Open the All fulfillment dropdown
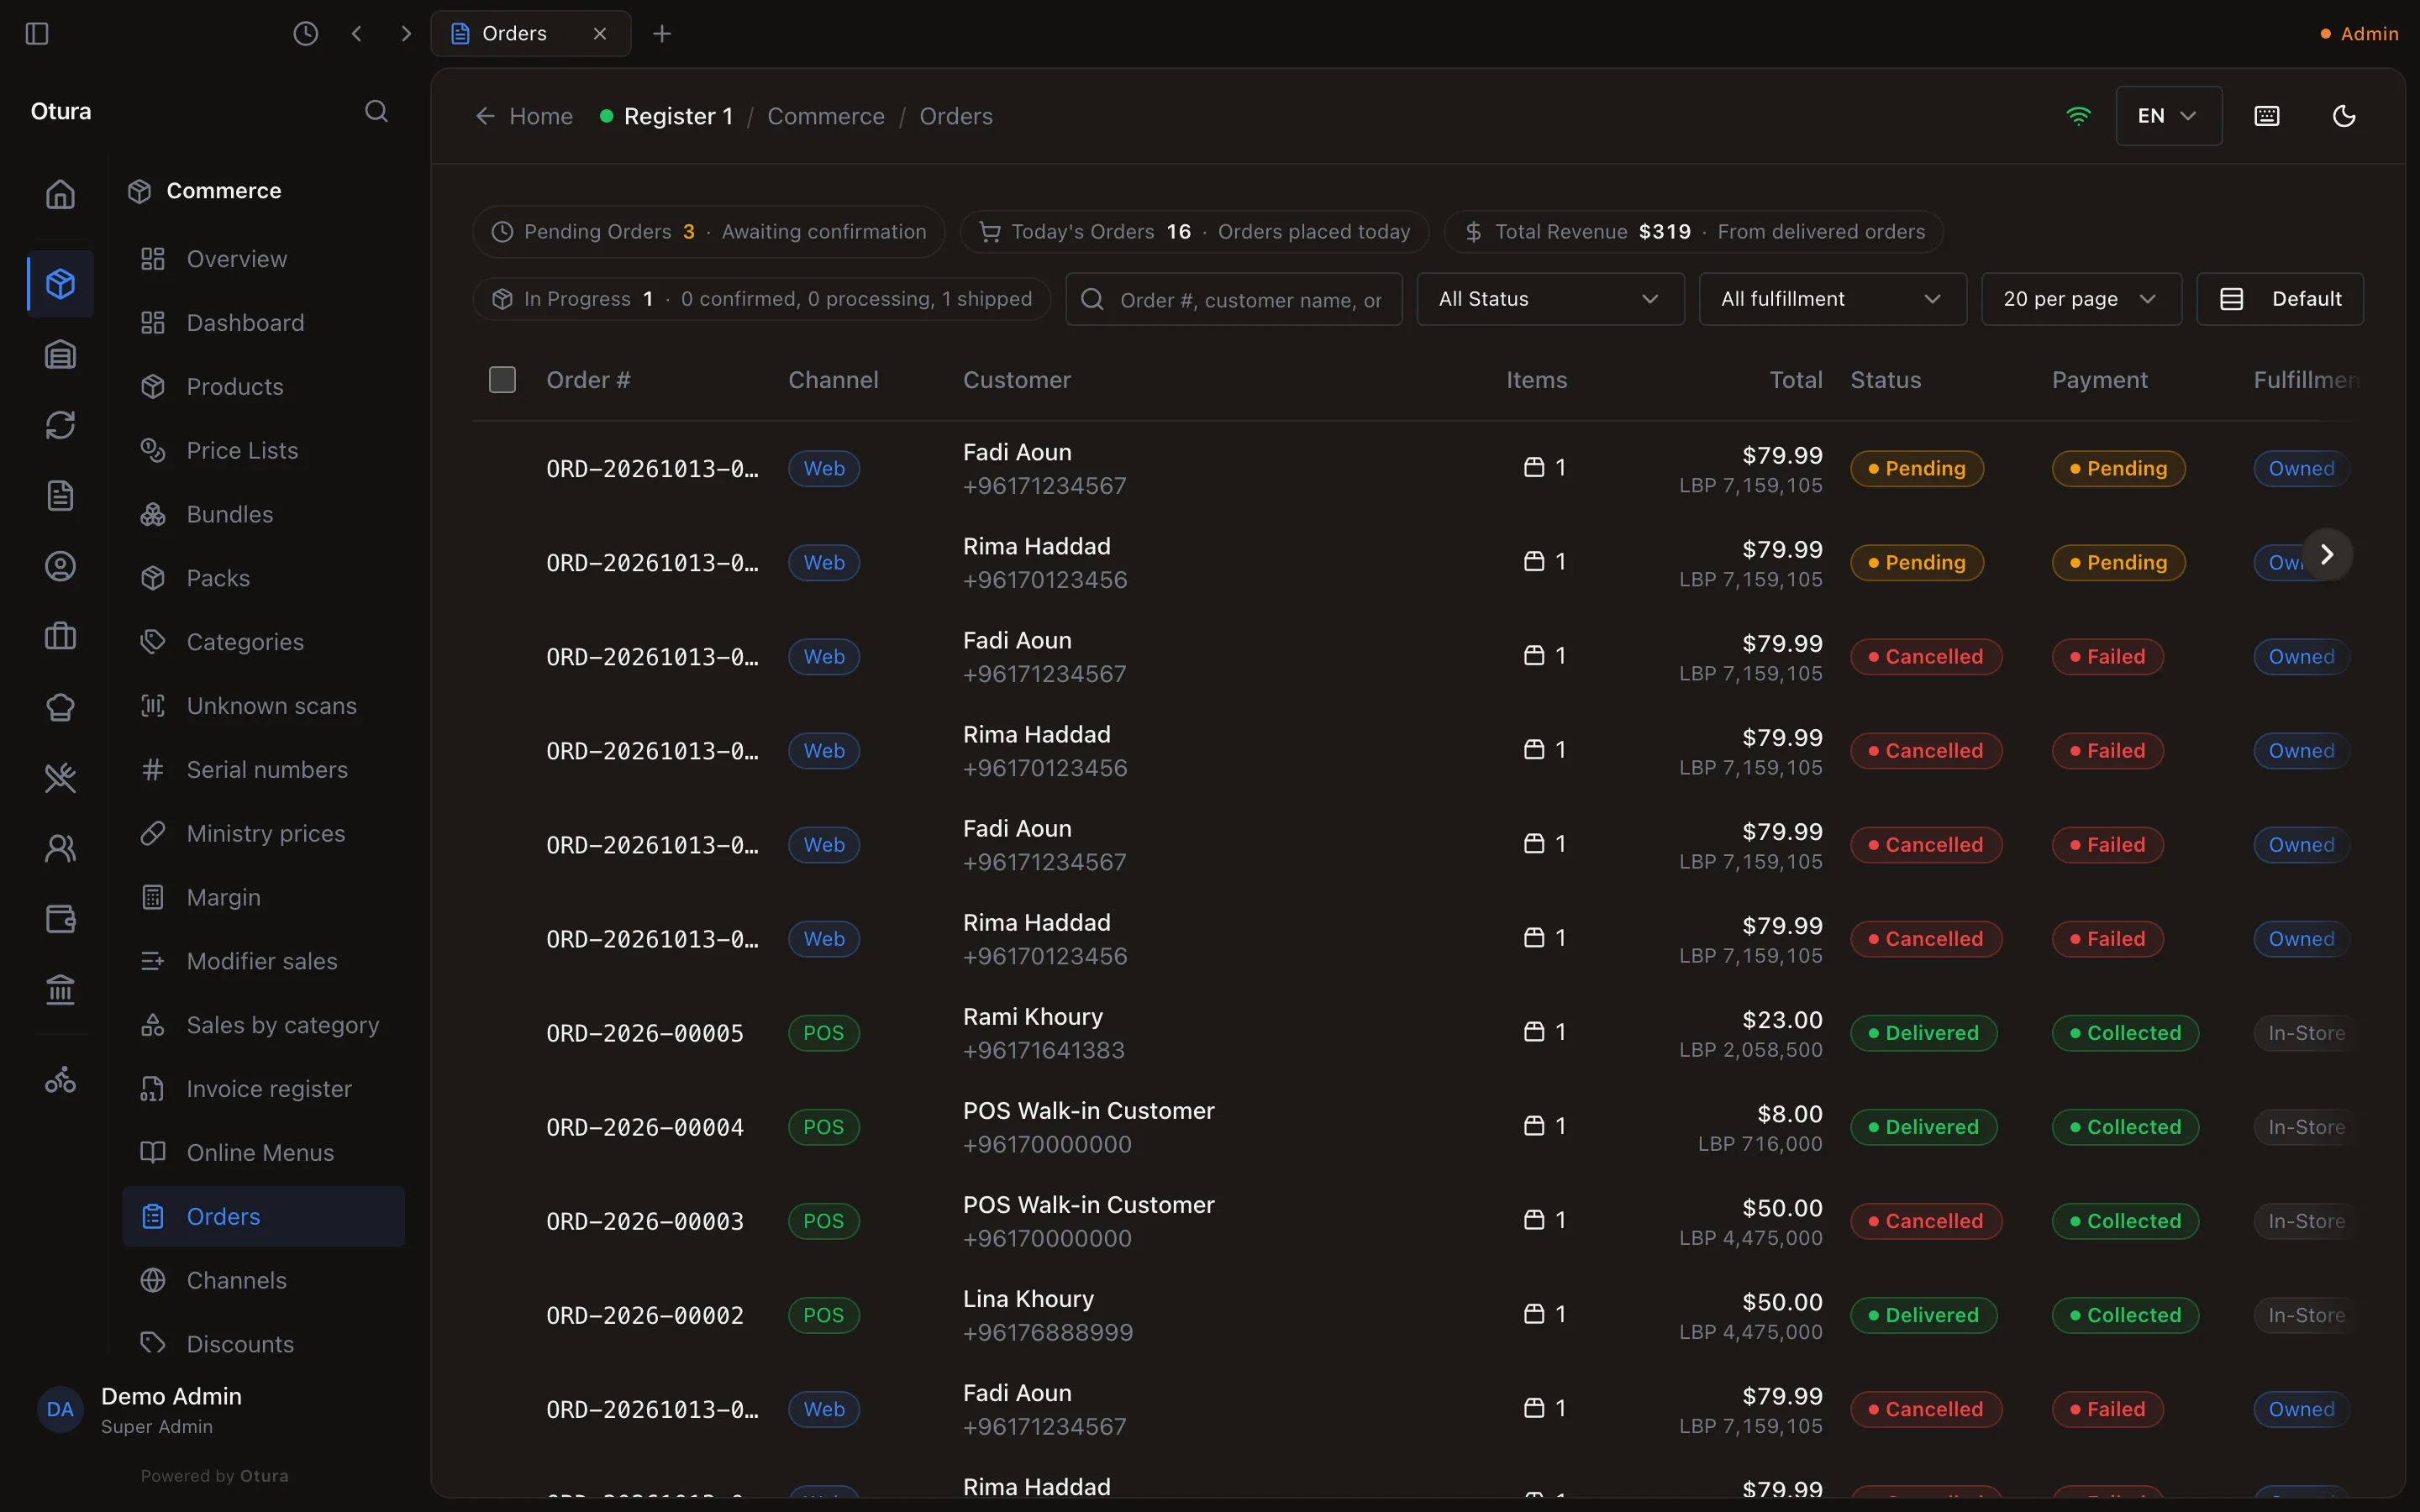 point(1832,299)
